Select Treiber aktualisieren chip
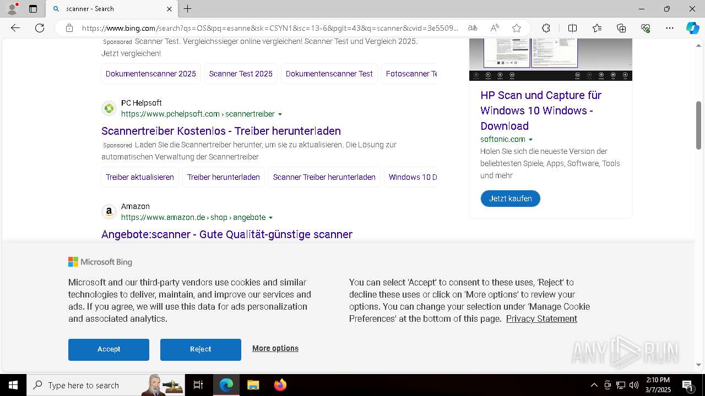Screen dimensions: 705x396 pyautogui.click(x=140, y=177)
